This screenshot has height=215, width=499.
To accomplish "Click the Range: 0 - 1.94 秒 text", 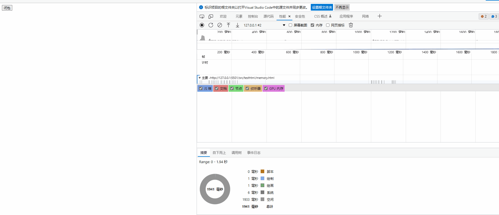I will (213, 162).
